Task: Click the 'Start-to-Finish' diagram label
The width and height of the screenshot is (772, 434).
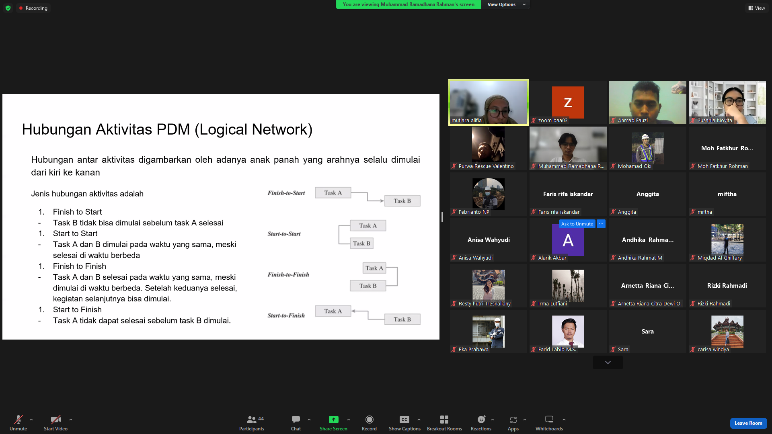Action: click(x=286, y=315)
